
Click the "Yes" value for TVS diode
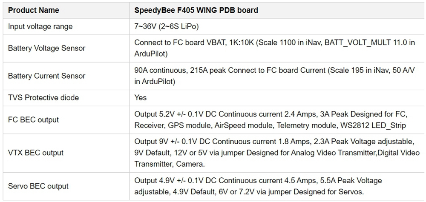141,97
